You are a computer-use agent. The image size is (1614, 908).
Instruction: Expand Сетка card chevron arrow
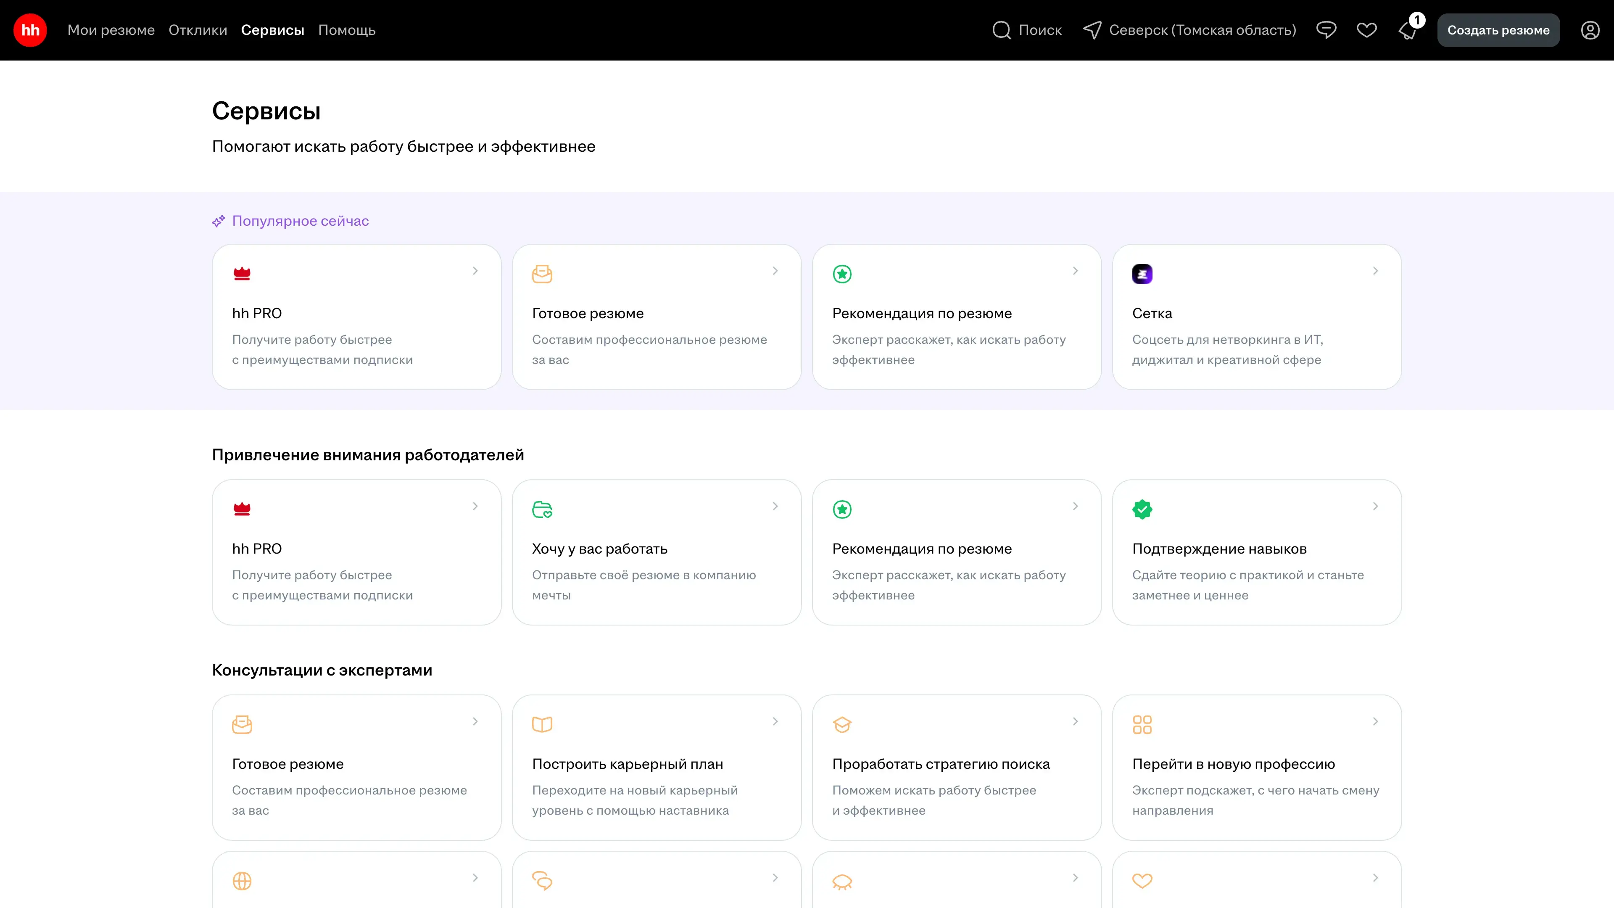tap(1375, 271)
